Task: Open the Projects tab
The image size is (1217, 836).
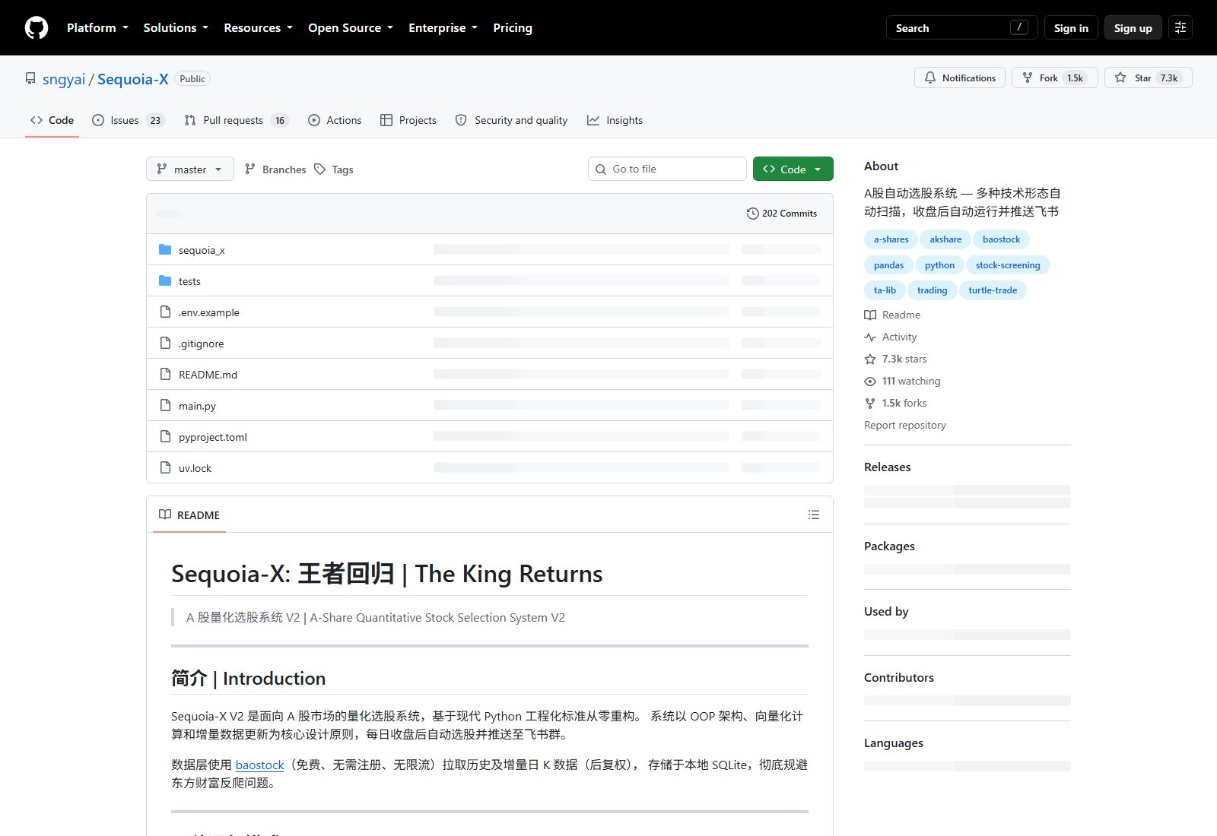Action: tap(408, 120)
